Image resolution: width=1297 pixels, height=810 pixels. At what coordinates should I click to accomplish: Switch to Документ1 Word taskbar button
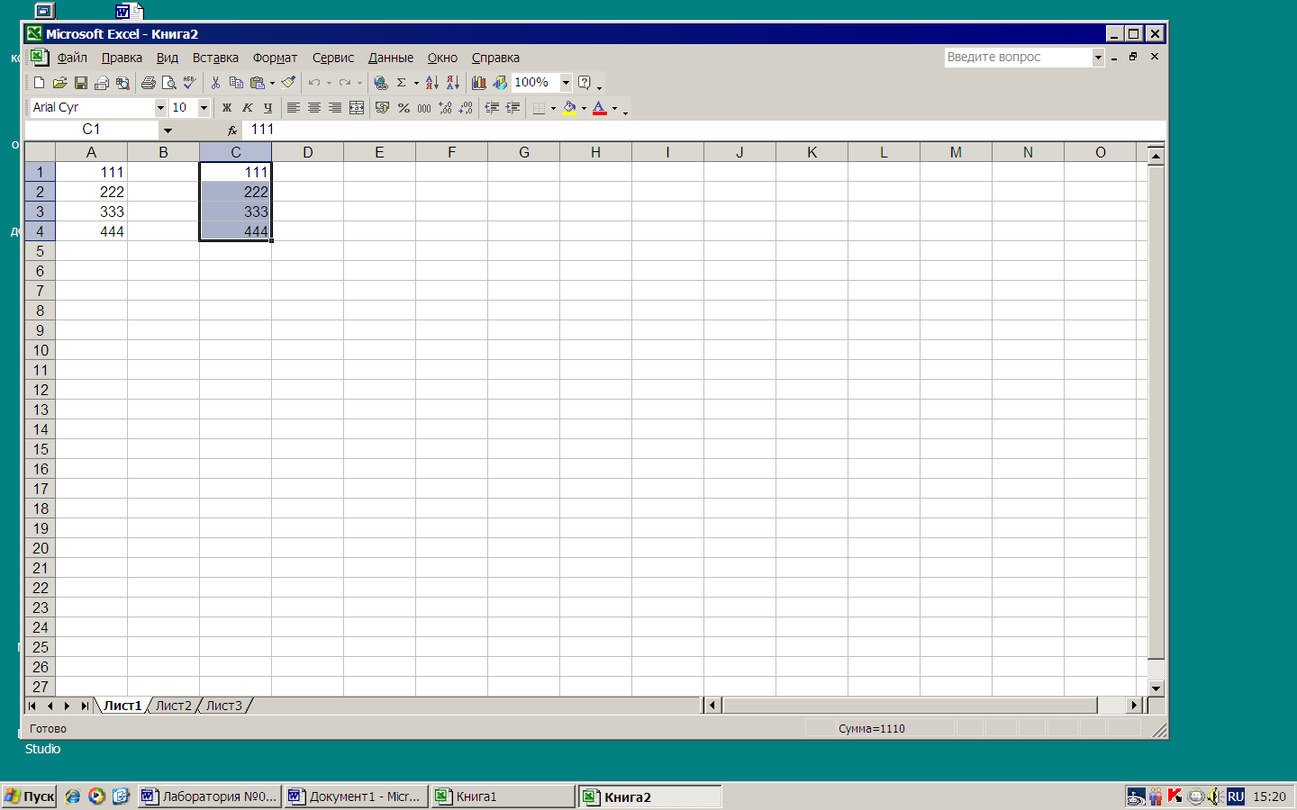point(356,796)
